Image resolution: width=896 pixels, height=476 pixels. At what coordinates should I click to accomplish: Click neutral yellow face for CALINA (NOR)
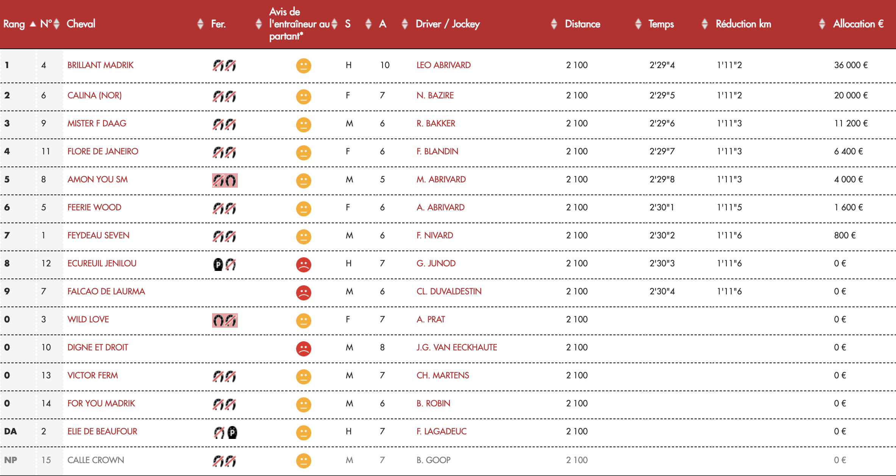303,96
